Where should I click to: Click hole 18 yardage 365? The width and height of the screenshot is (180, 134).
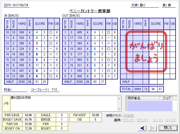[x=22, y=76]
